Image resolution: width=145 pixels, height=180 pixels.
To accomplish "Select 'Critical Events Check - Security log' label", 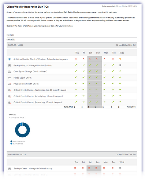I will [x=38, y=96].
